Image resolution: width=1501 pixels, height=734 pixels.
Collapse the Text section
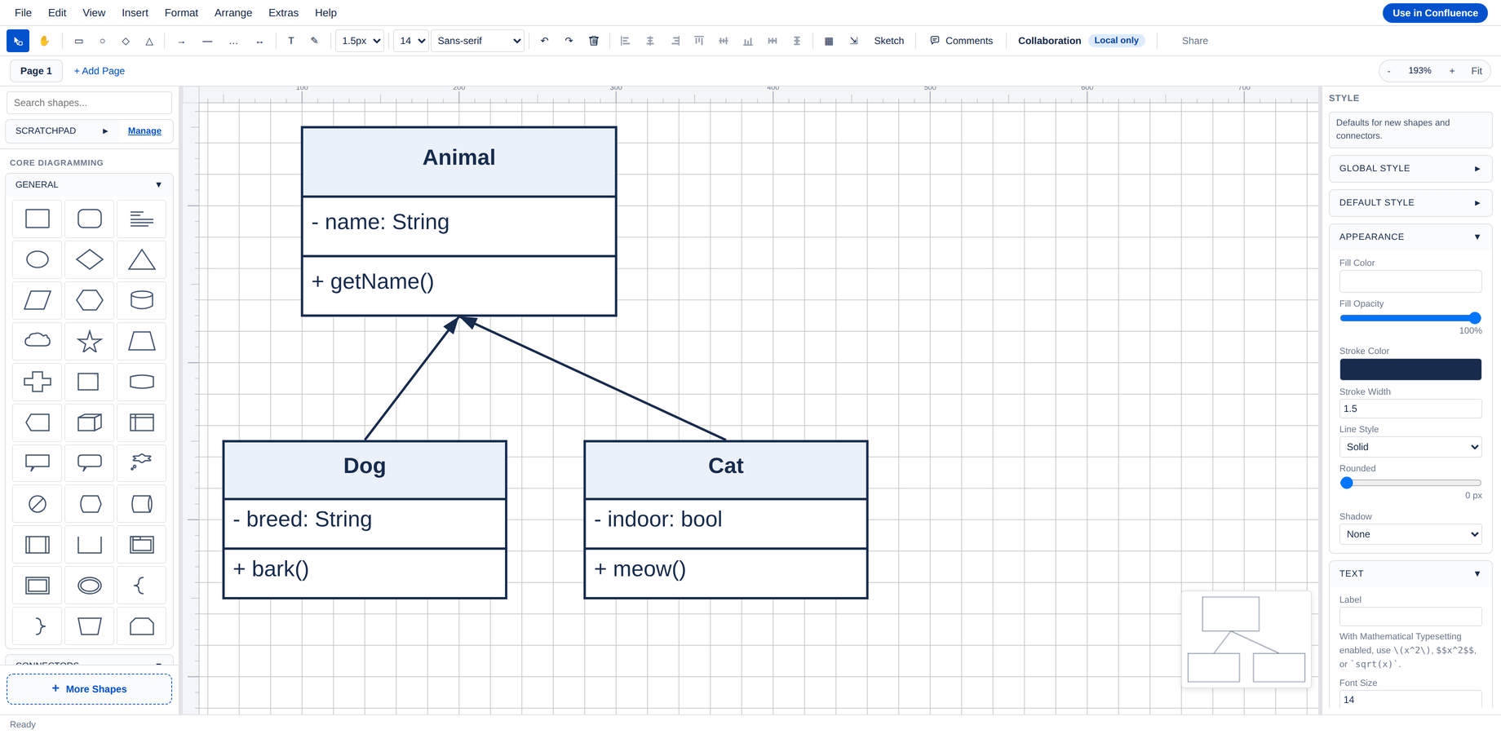pos(1410,573)
